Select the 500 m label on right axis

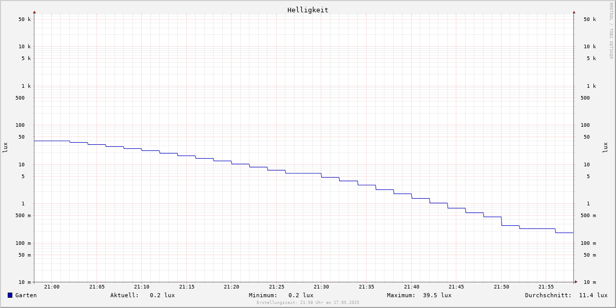[588, 216]
